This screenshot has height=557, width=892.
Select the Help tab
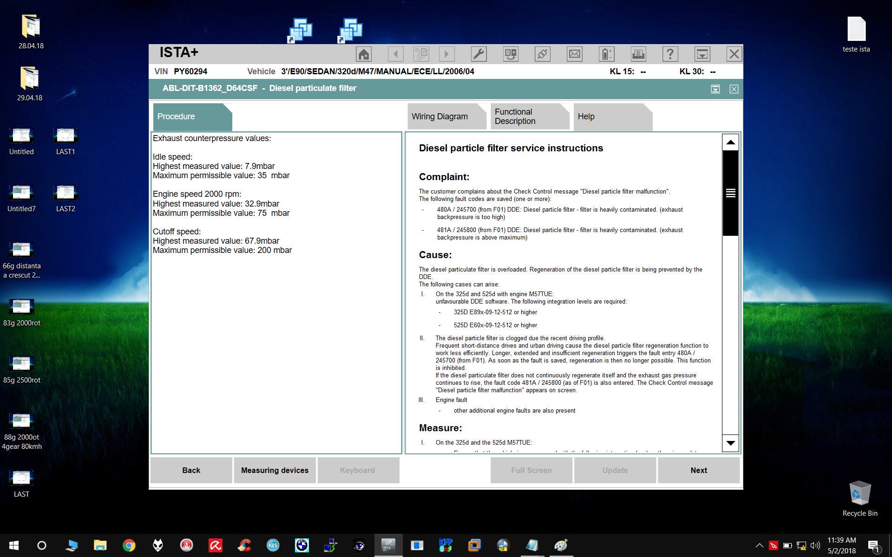613,117
